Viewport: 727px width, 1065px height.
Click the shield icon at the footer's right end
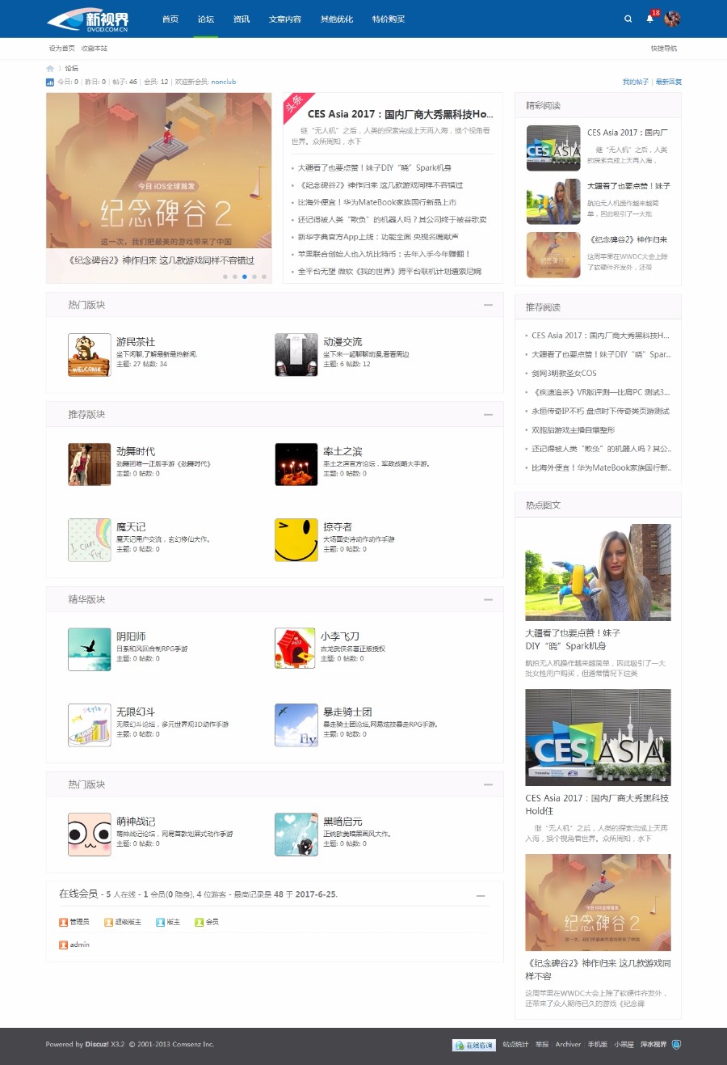[x=676, y=1044]
